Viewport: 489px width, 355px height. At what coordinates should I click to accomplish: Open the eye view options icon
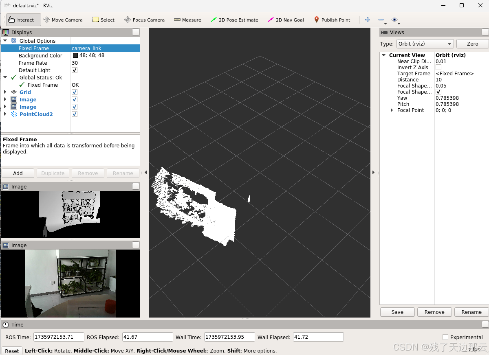[x=394, y=20]
